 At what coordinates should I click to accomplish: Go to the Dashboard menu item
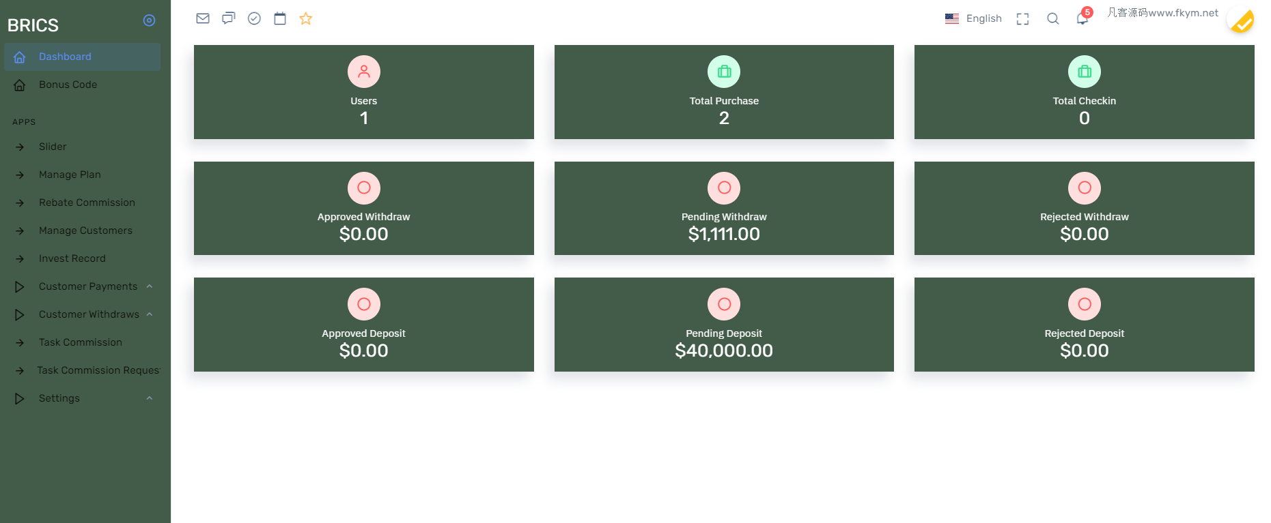click(x=65, y=57)
